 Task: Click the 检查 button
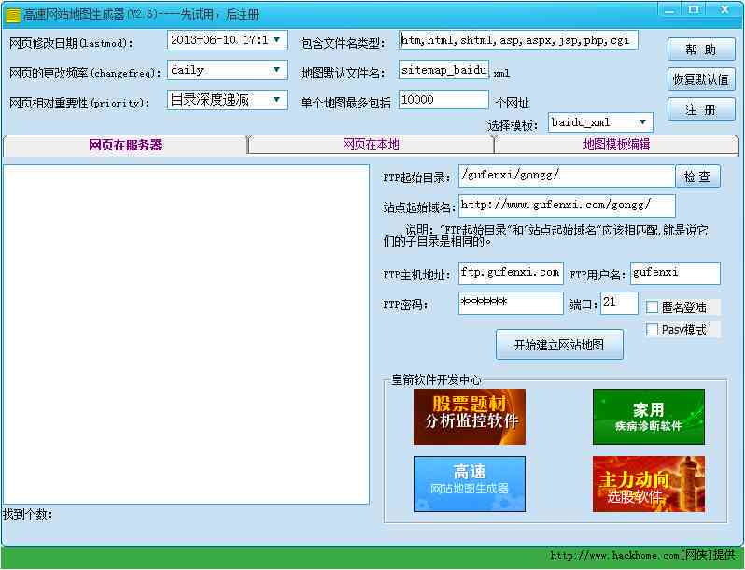697,177
